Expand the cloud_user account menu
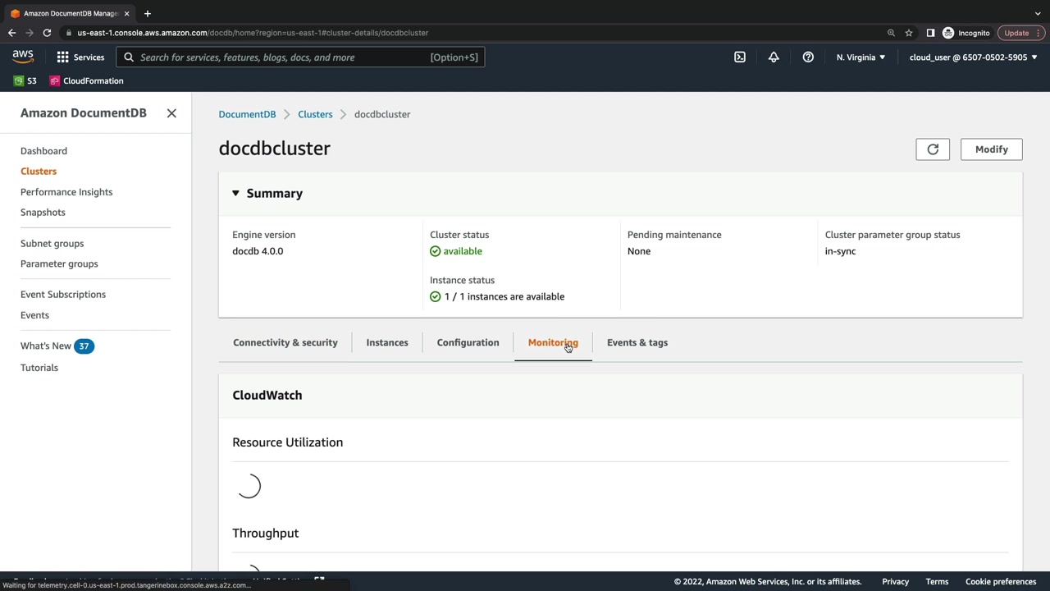This screenshot has width=1050, height=591. (x=973, y=57)
